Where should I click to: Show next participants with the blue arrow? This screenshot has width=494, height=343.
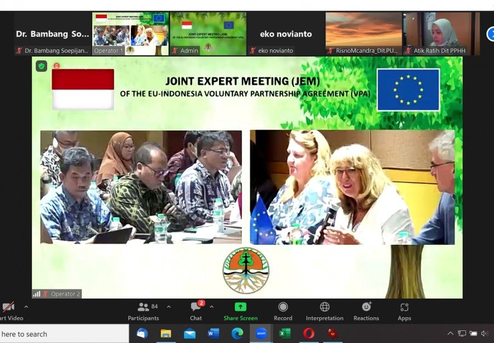tap(491, 34)
